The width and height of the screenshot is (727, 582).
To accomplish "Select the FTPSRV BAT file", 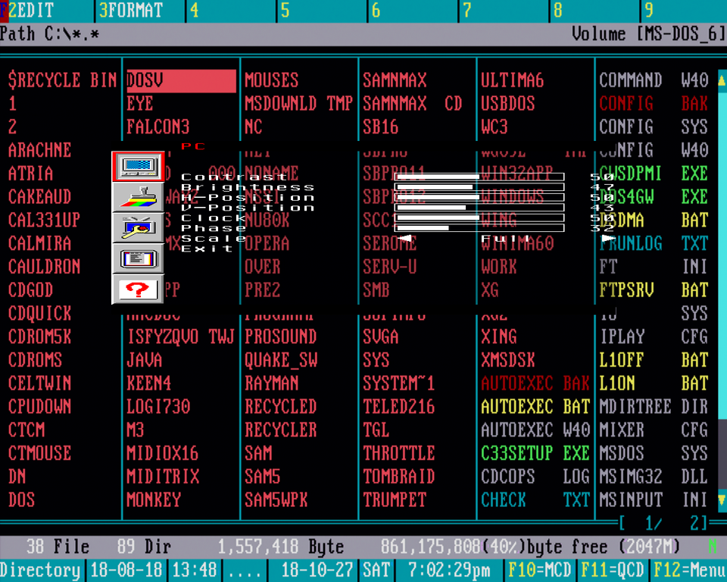I will pos(654,290).
